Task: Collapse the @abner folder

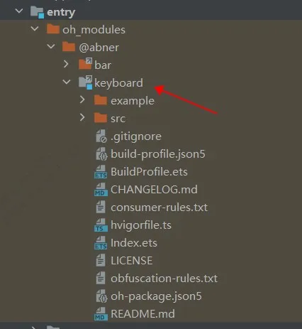Action: [x=50, y=46]
